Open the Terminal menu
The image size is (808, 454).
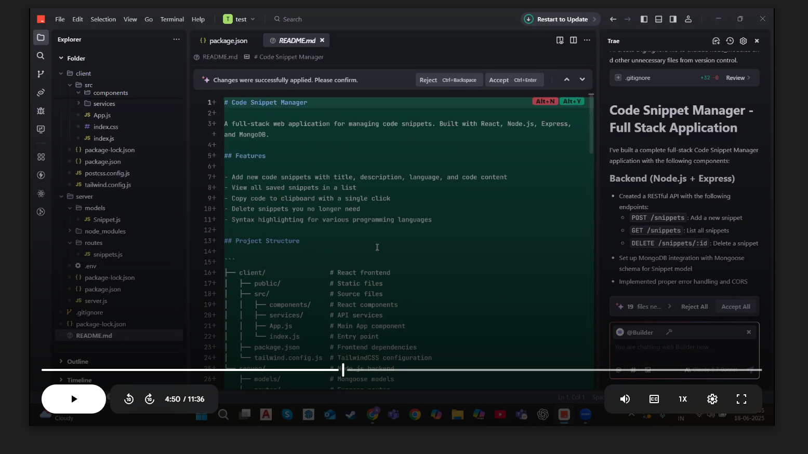tap(172, 19)
